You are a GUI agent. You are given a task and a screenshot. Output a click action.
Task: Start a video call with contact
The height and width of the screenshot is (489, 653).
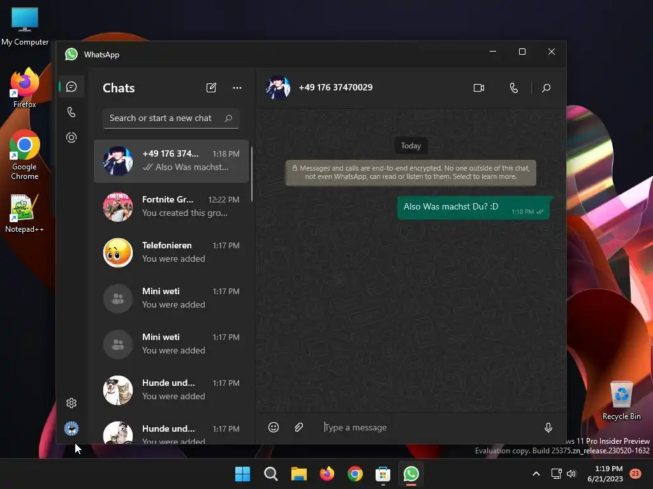point(479,88)
